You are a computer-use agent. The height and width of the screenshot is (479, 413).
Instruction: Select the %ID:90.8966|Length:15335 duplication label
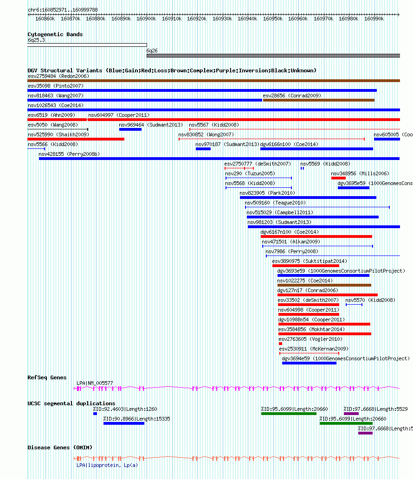pos(136,420)
